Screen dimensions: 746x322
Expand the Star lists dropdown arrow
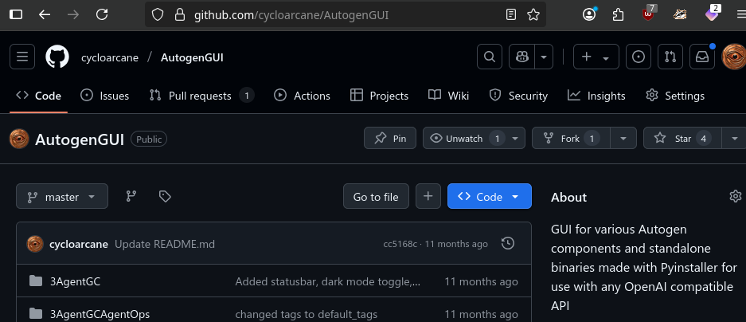(x=735, y=138)
